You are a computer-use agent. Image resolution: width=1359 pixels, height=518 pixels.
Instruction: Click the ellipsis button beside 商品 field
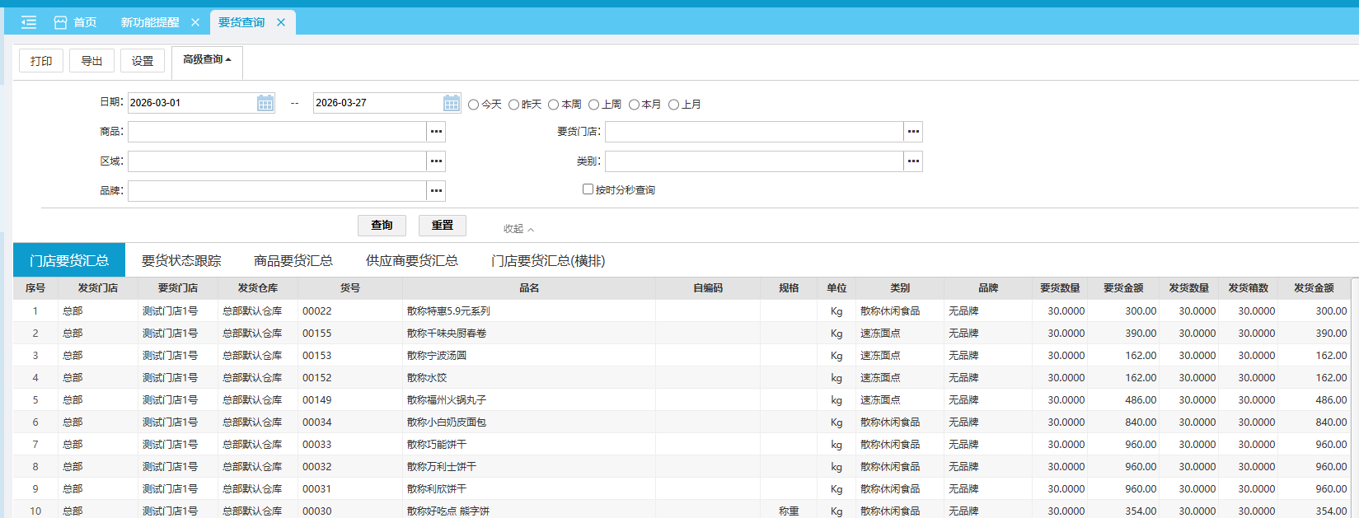(x=436, y=132)
